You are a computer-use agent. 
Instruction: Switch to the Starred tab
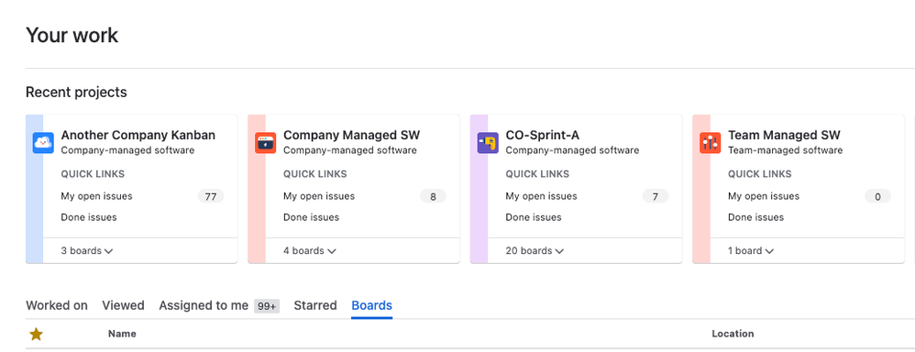(x=315, y=305)
